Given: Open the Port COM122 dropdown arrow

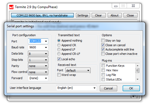Looking at the screenshot, I should pos(46,41).
